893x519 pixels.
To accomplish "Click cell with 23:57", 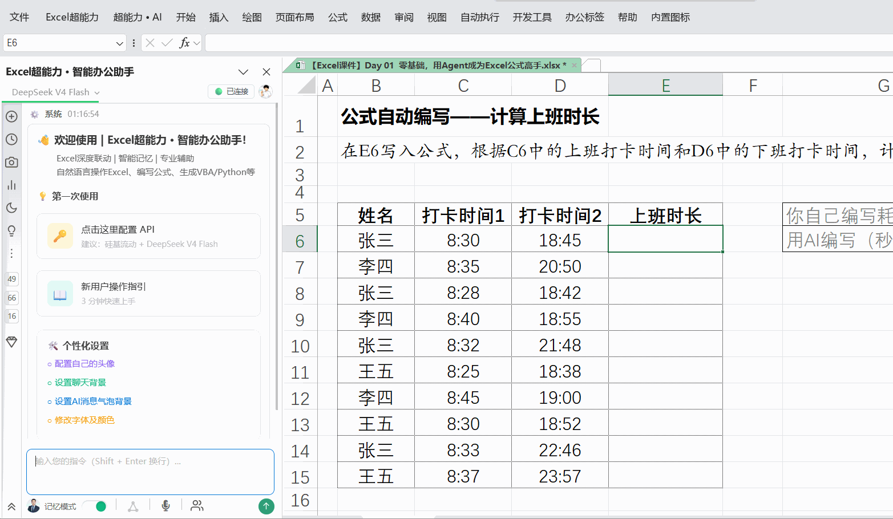I will pyautogui.click(x=560, y=476).
